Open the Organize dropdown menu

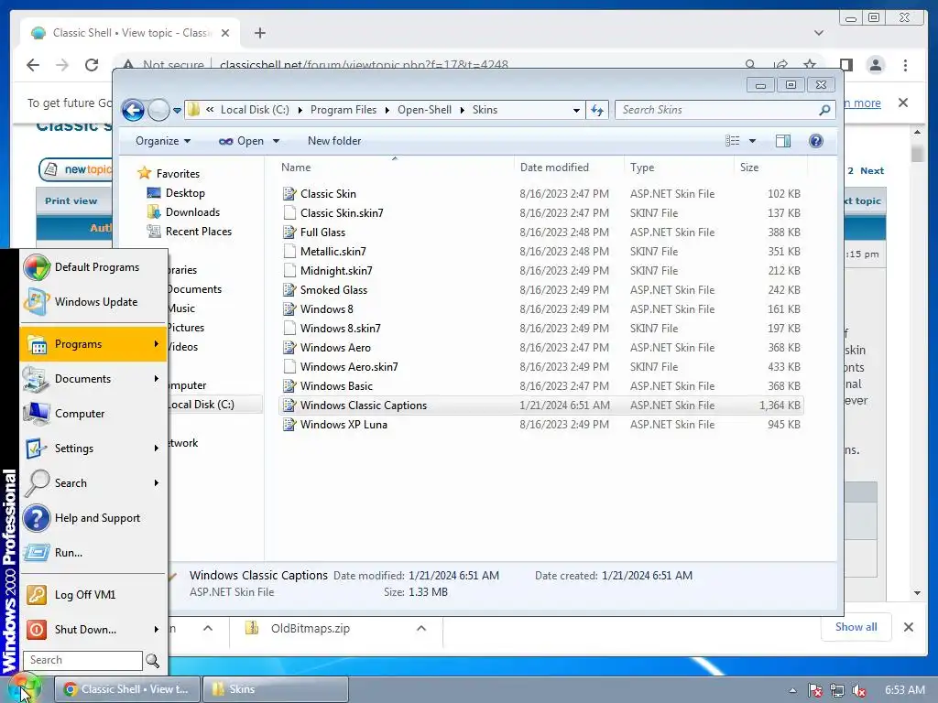pos(163,141)
